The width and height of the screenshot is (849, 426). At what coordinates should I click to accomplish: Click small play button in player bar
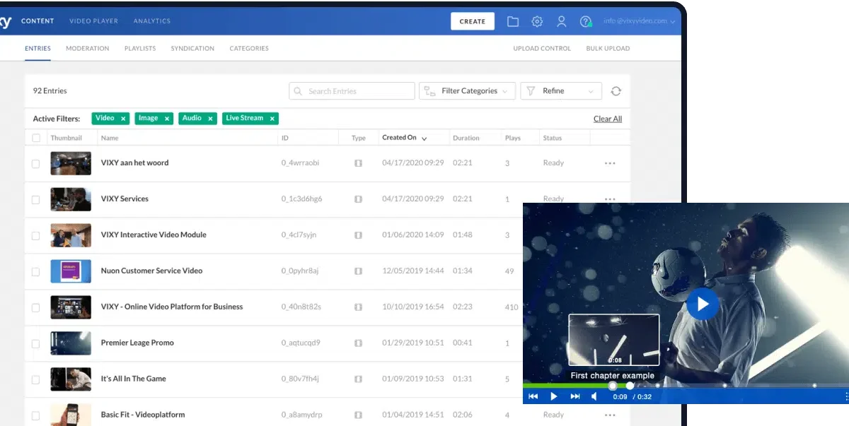[x=555, y=396]
